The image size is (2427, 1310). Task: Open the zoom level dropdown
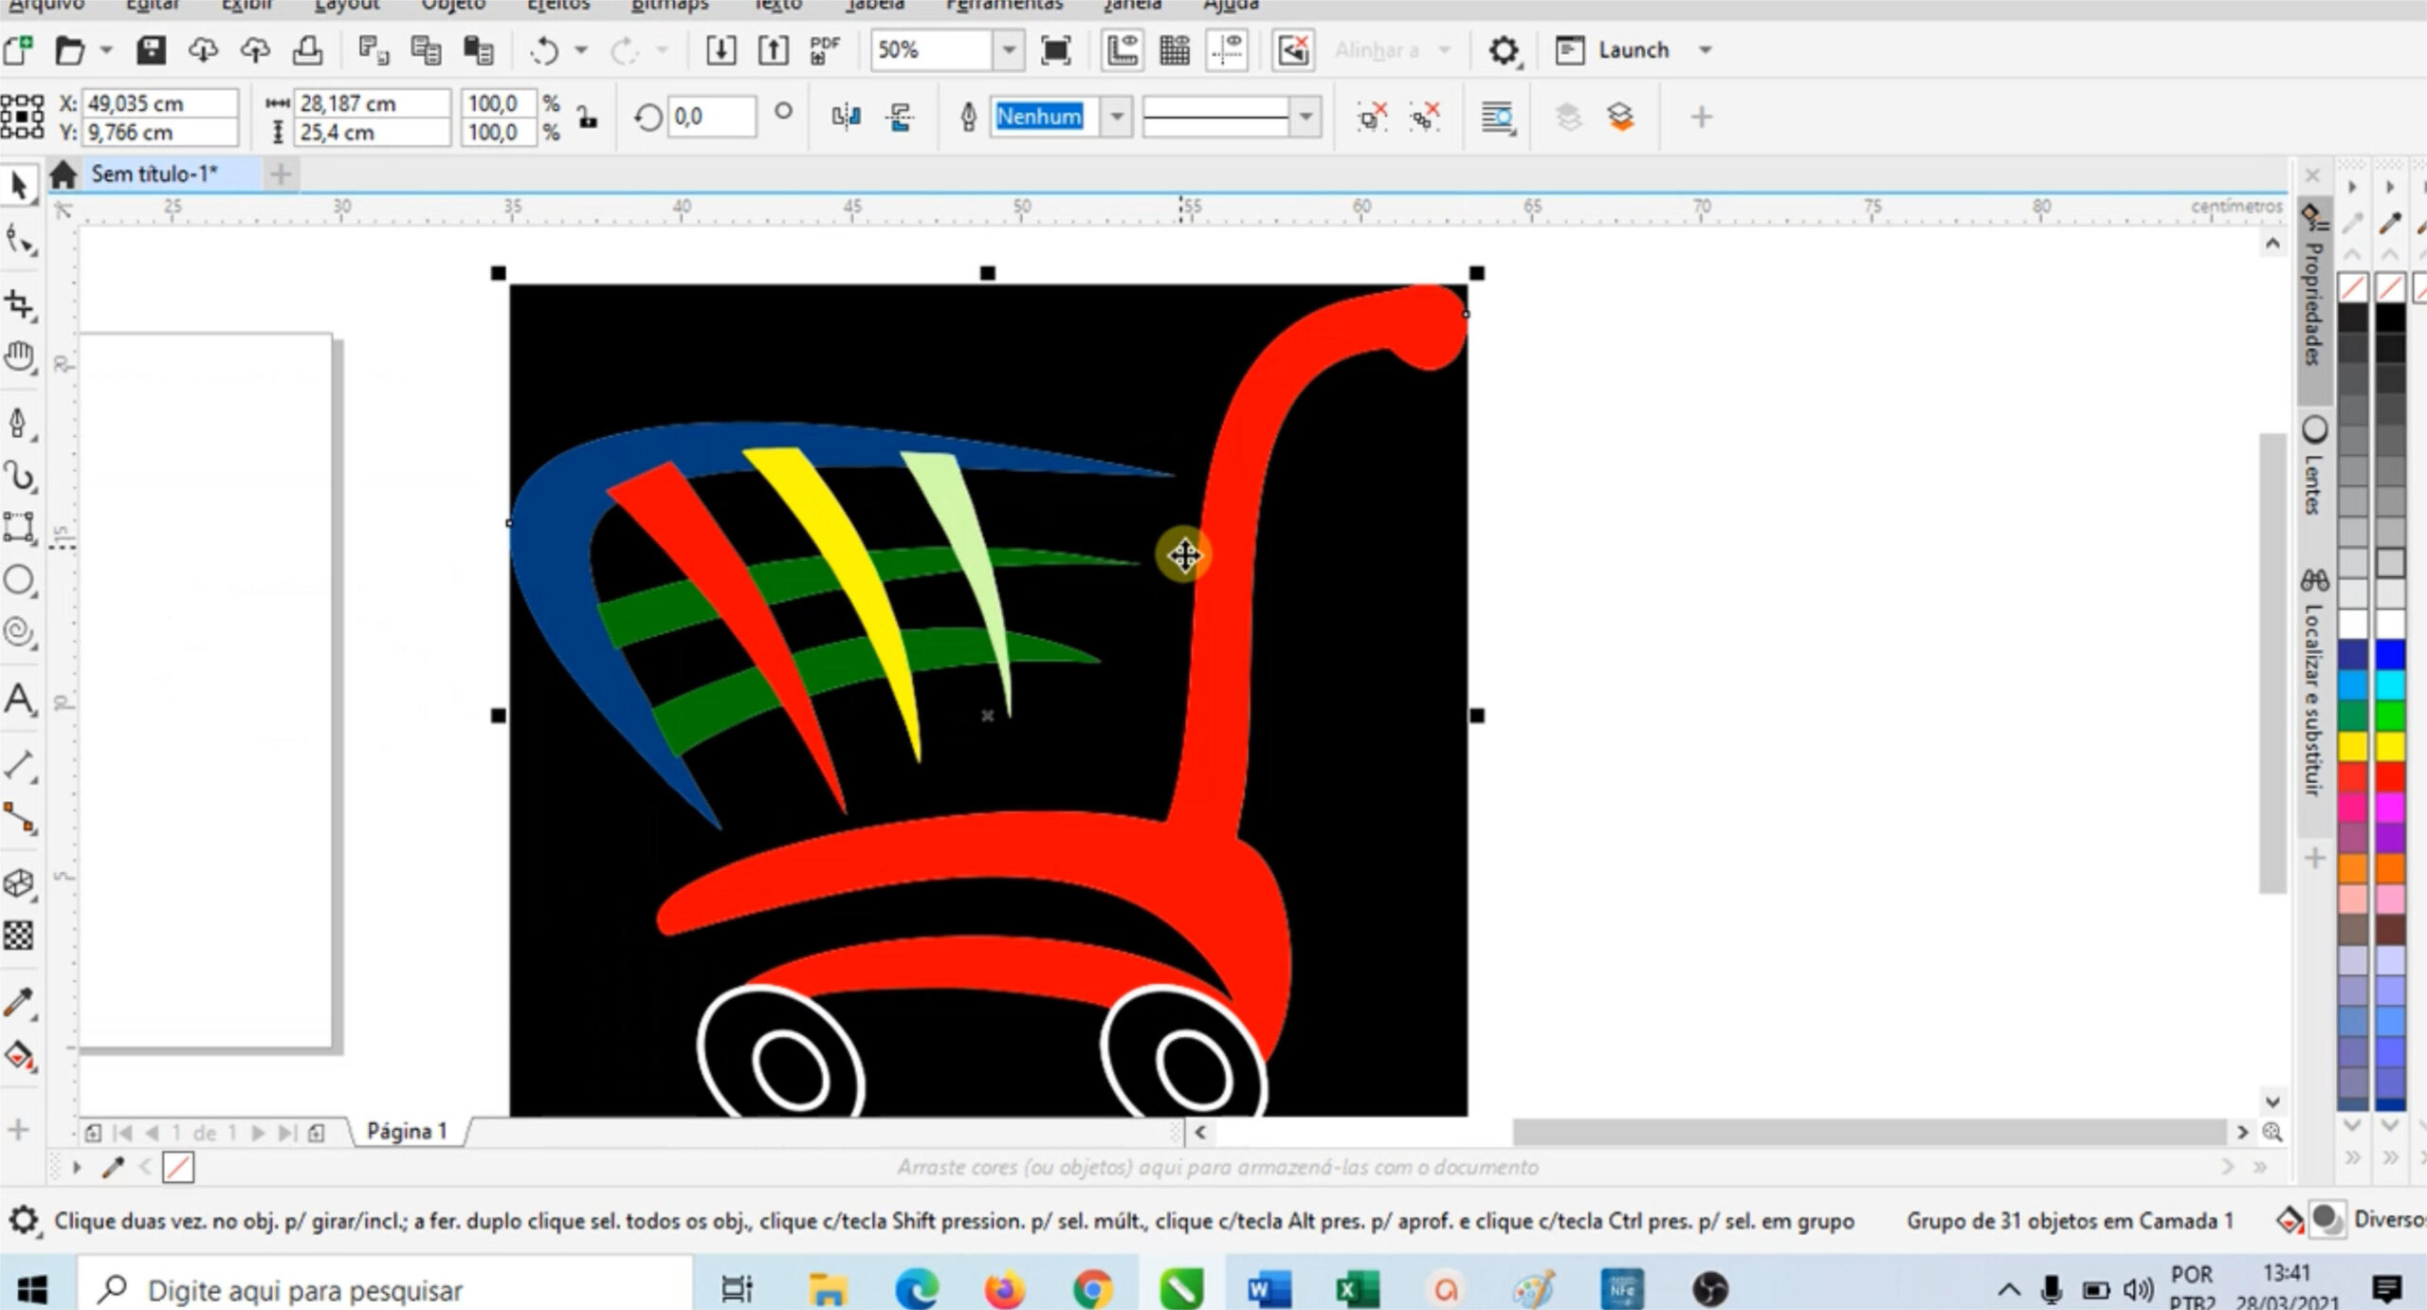point(1007,50)
